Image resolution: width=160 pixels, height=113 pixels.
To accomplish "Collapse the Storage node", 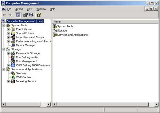I will [x=4, y=49].
